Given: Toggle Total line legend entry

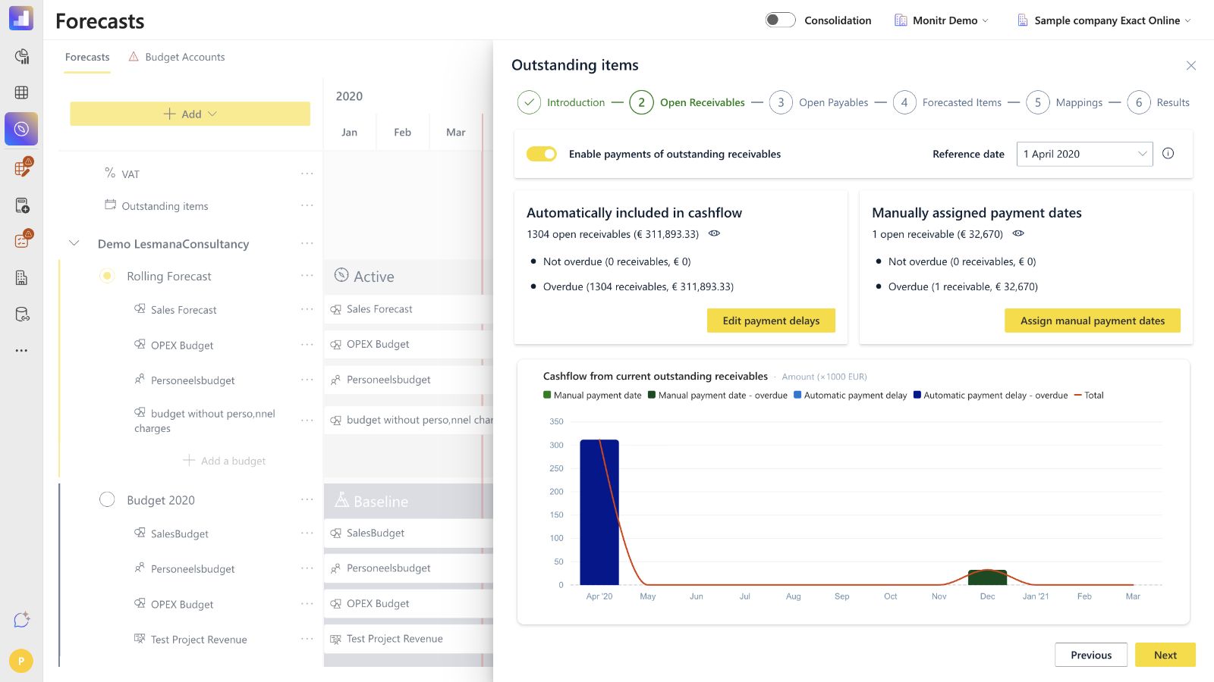Looking at the screenshot, I should pos(1089,395).
